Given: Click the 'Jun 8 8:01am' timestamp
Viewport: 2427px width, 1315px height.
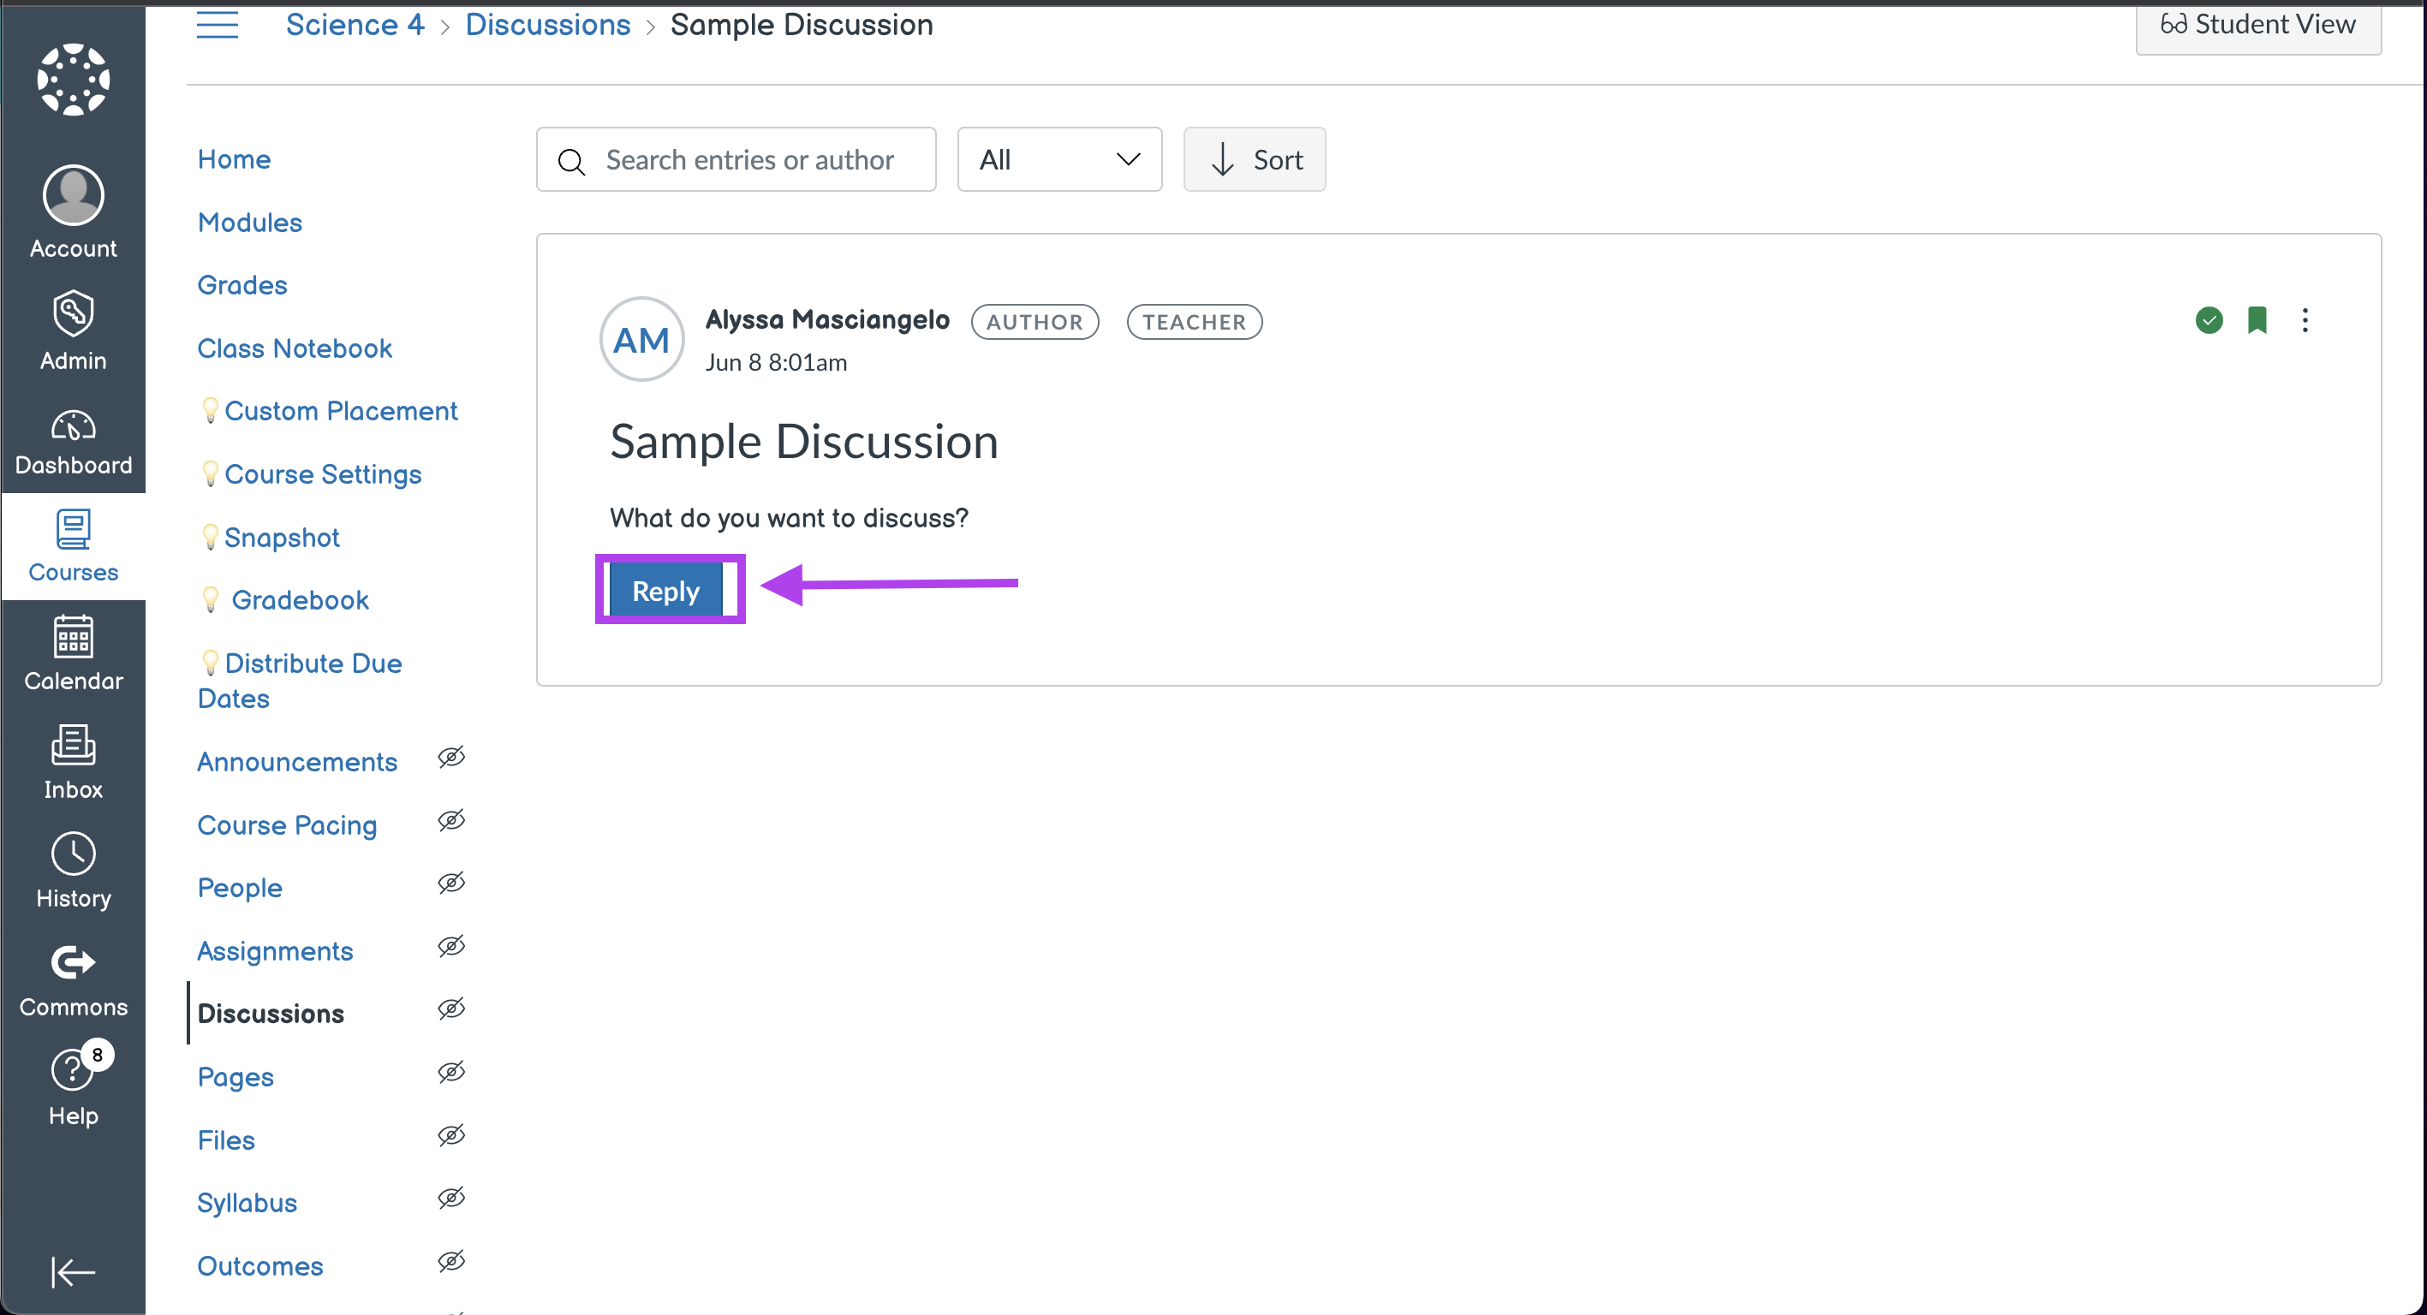Looking at the screenshot, I should (x=775, y=363).
